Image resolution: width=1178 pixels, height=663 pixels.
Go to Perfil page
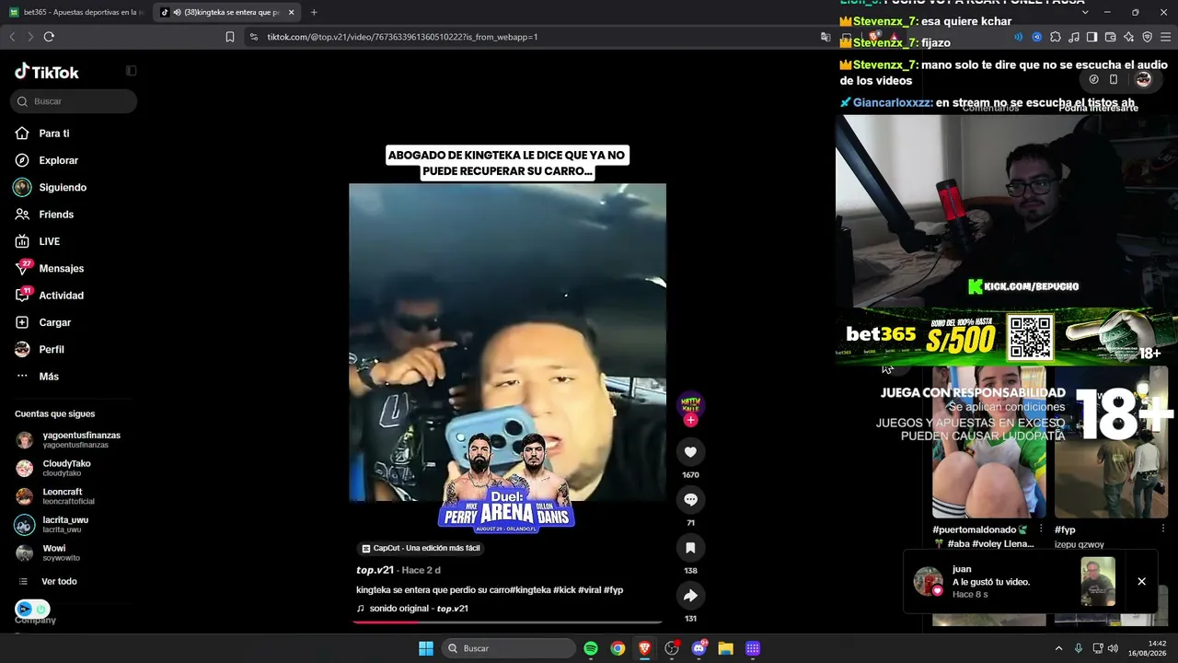tap(40, 349)
